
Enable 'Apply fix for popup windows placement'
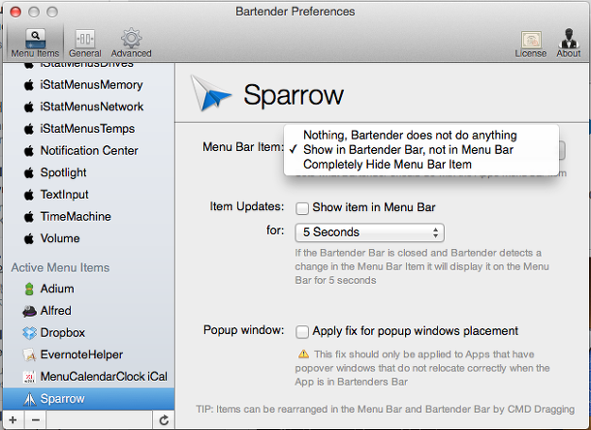pos(302,332)
